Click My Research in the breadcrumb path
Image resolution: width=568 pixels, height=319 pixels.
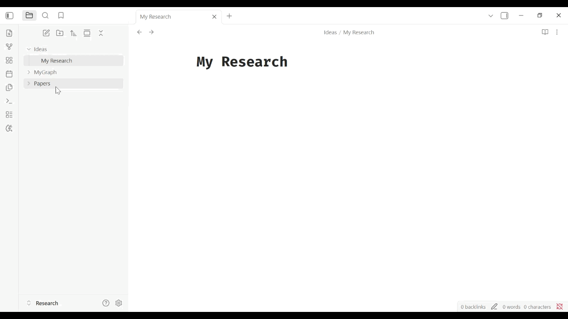(x=359, y=32)
